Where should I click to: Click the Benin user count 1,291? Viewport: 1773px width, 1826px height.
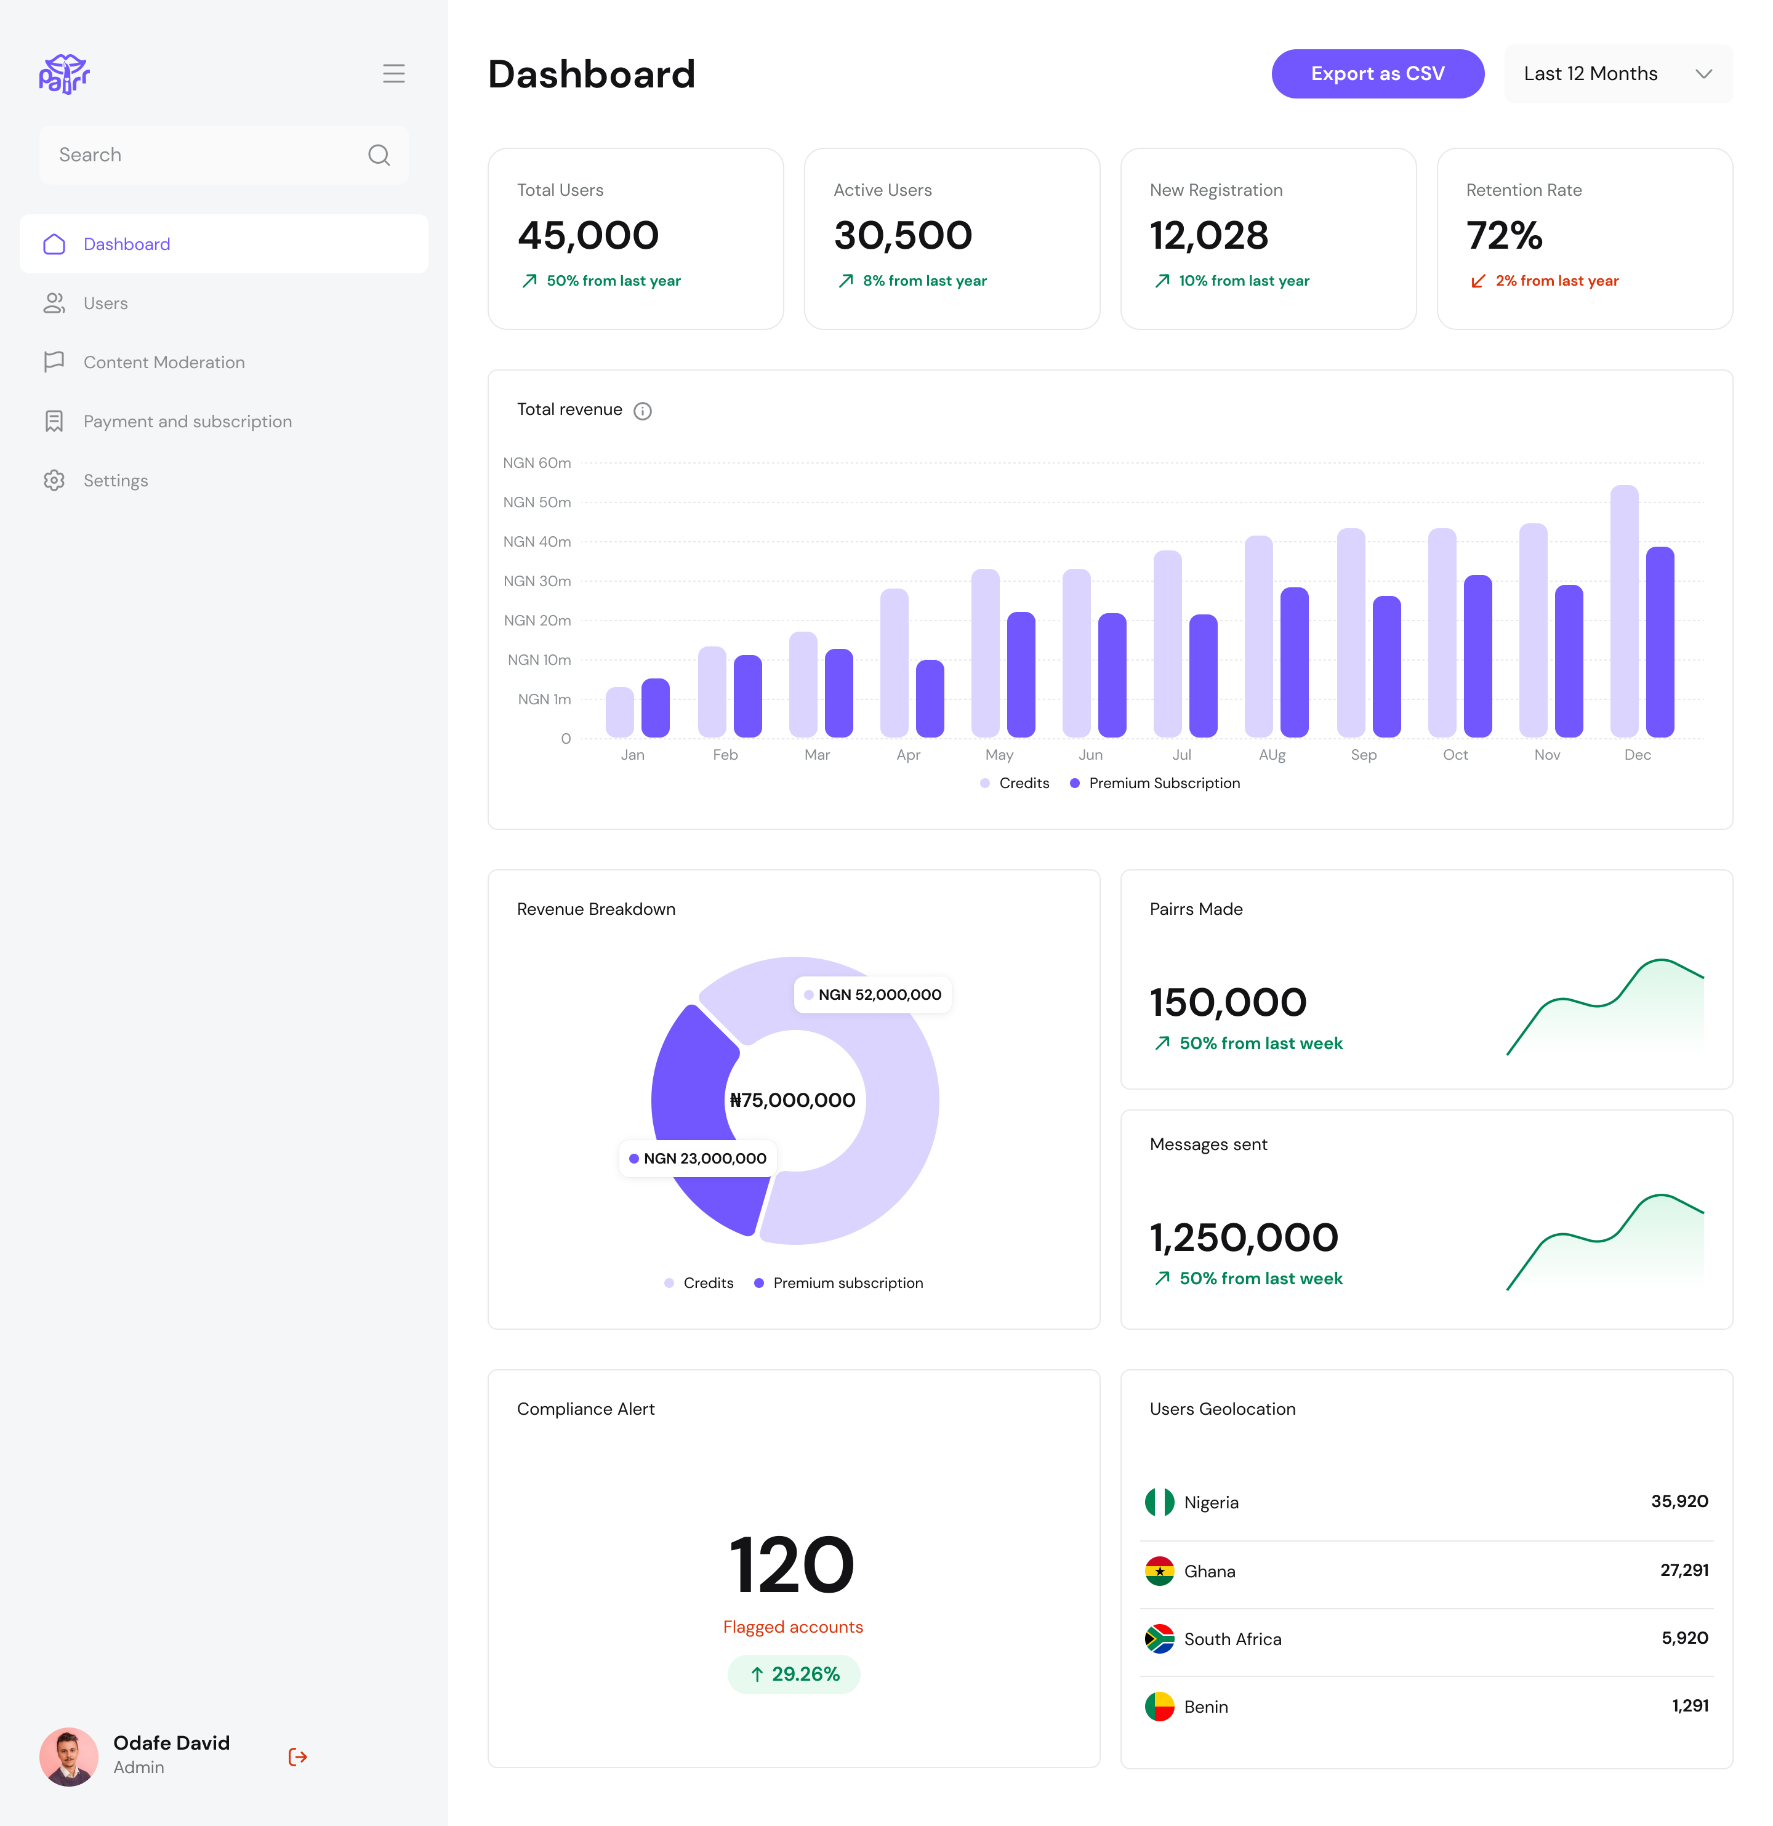[1689, 1706]
